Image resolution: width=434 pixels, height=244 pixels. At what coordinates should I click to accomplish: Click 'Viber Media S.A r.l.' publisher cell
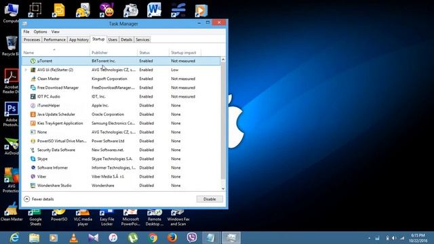point(108,177)
